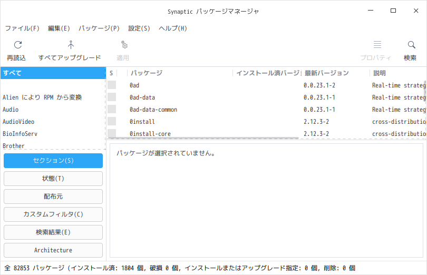
Task: Select the 0install package name
Action: tap(142, 122)
